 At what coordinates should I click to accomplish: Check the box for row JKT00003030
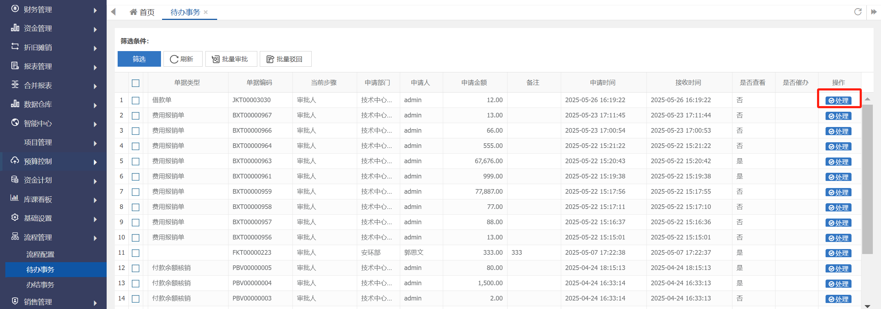click(x=135, y=100)
